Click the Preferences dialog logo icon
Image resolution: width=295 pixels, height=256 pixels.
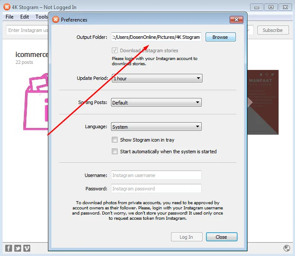tap(55, 19)
